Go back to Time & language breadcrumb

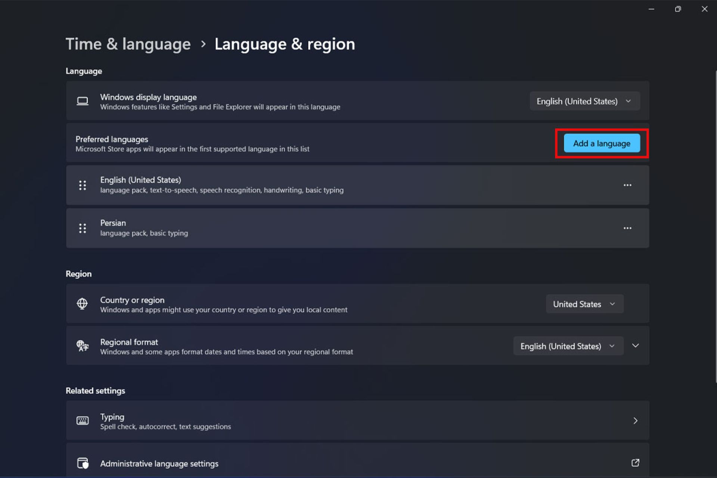(128, 44)
